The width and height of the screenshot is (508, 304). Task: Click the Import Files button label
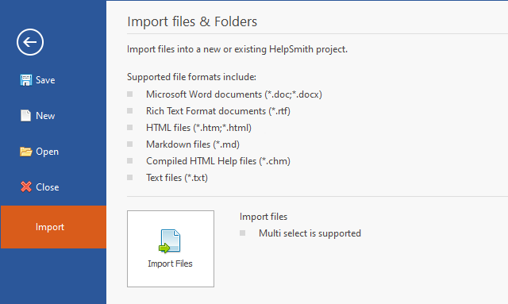[x=170, y=264]
